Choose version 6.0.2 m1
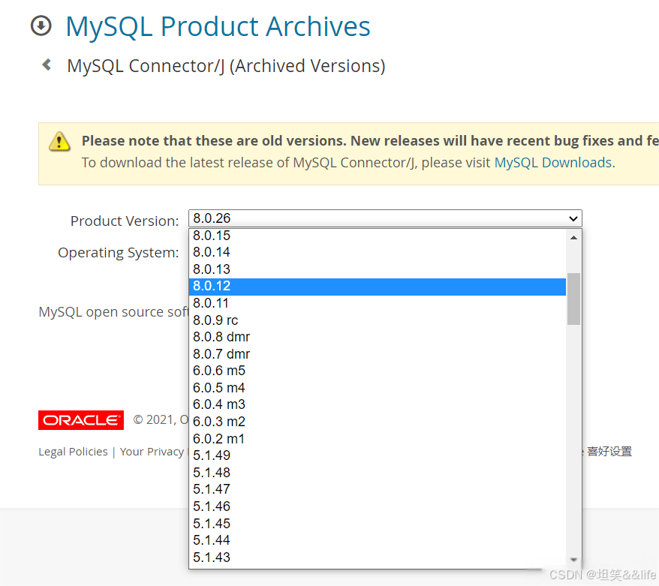Viewport: 659px width, 586px height. click(378, 439)
